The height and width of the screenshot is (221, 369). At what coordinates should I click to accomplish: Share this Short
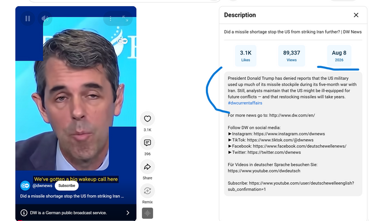(147, 167)
